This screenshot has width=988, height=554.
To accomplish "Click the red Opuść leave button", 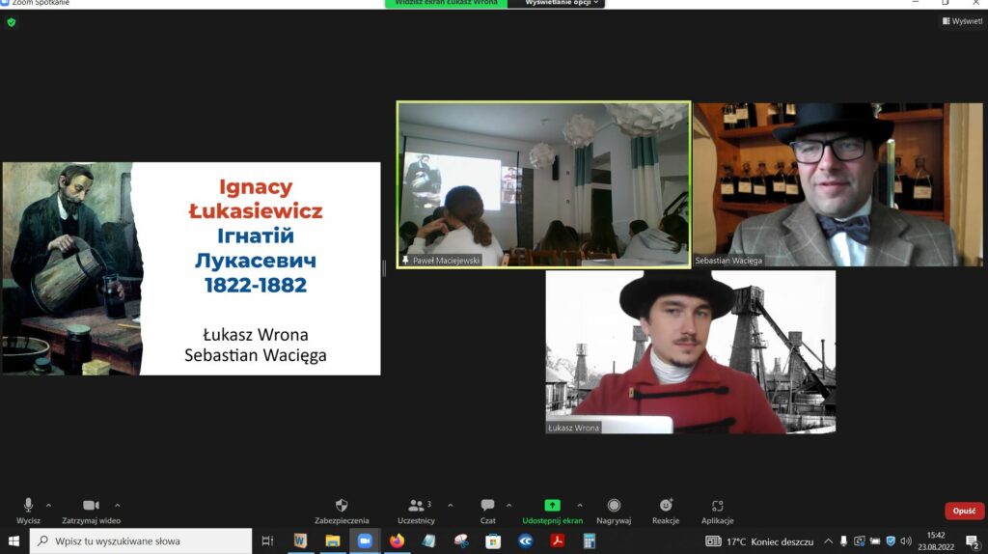I will tap(964, 512).
